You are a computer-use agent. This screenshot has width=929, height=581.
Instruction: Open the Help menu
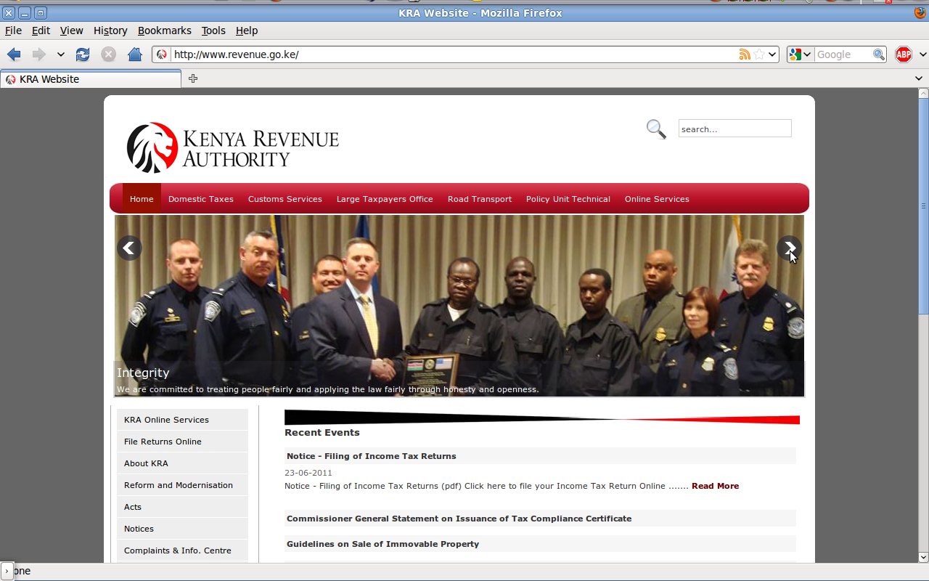(x=247, y=31)
